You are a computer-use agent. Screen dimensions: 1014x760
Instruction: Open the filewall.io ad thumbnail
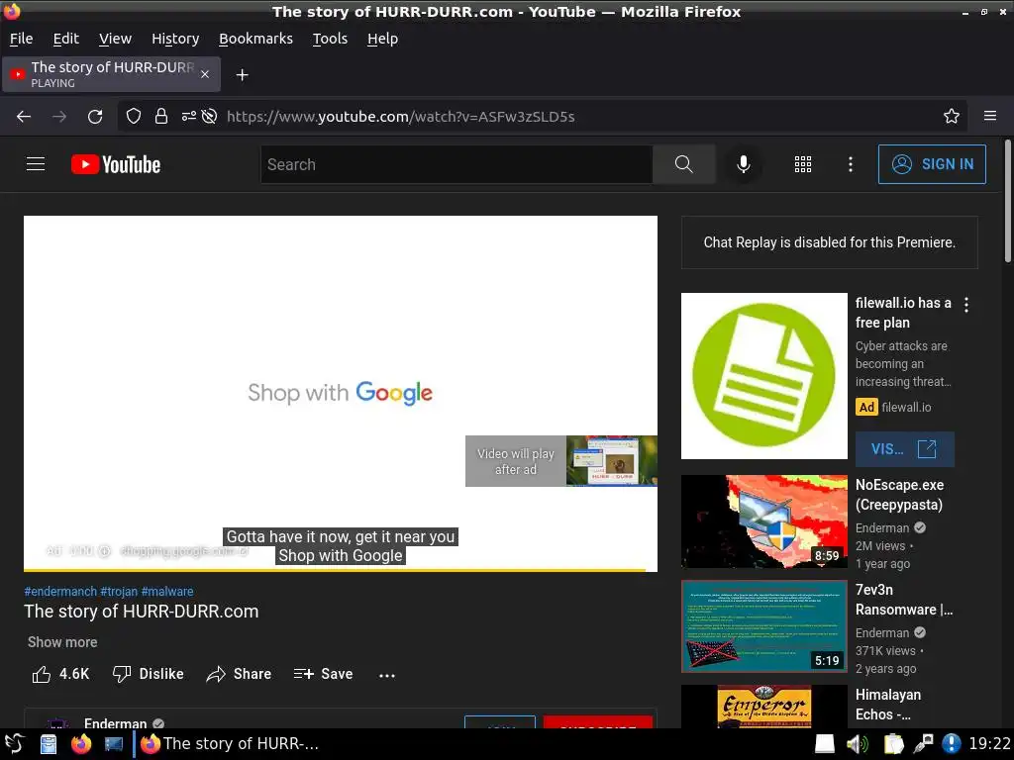pos(764,376)
